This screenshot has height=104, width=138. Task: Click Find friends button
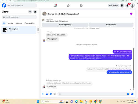point(113,6)
